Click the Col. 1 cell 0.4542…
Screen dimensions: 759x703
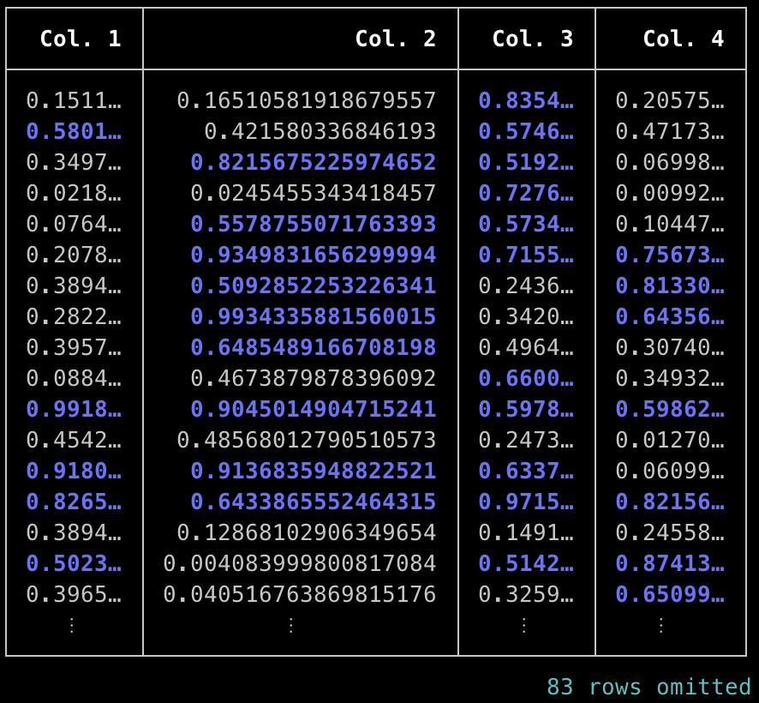tap(74, 440)
